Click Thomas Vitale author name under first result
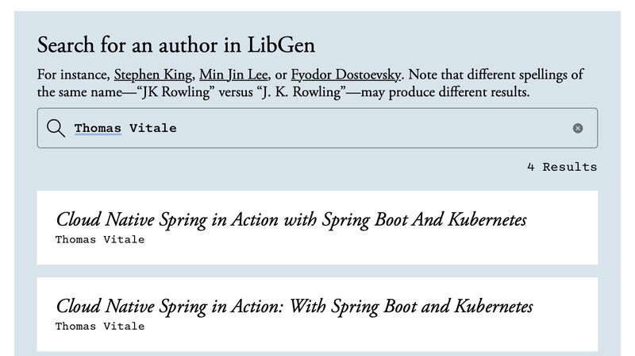Screen dimensions: 635x356 tap(100, 239)
